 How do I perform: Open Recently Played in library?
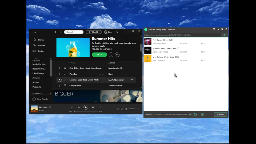39,69
